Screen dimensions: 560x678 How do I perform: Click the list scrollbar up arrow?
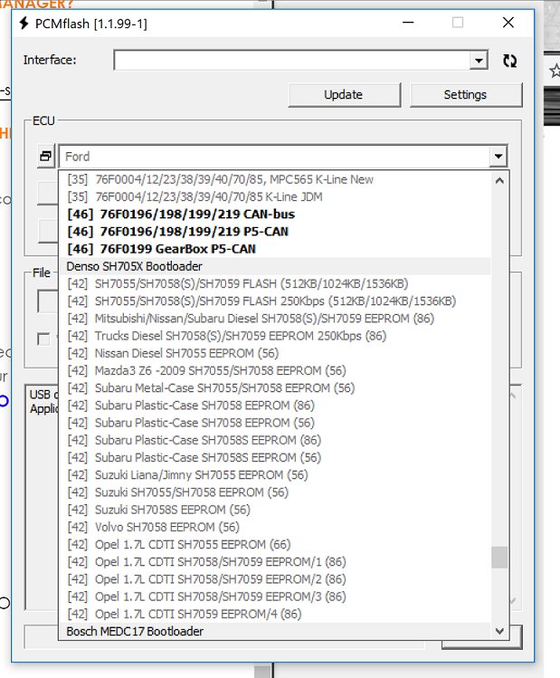pos(499,180)
